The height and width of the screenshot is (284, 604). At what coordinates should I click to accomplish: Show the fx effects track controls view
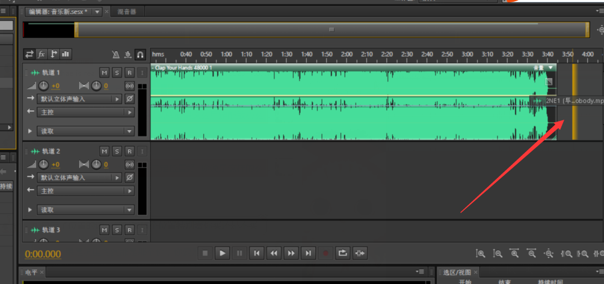[x=42, y=54]
